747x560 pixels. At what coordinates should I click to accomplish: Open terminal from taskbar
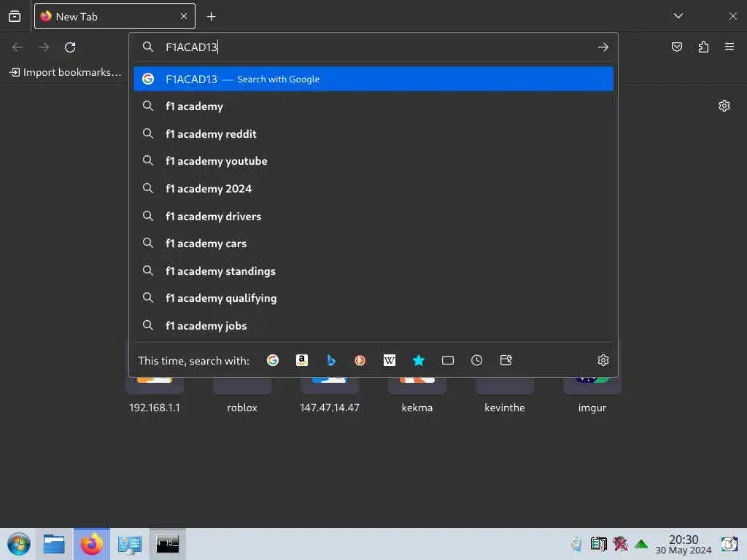pyautogui.click(x=168, y=544)
